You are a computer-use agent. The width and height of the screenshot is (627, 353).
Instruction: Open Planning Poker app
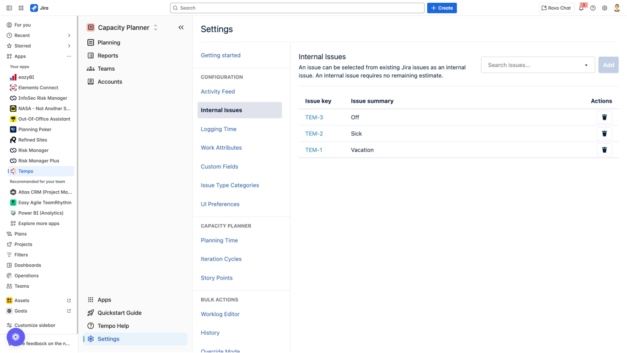pyautogui.click(x=34, y=130)
